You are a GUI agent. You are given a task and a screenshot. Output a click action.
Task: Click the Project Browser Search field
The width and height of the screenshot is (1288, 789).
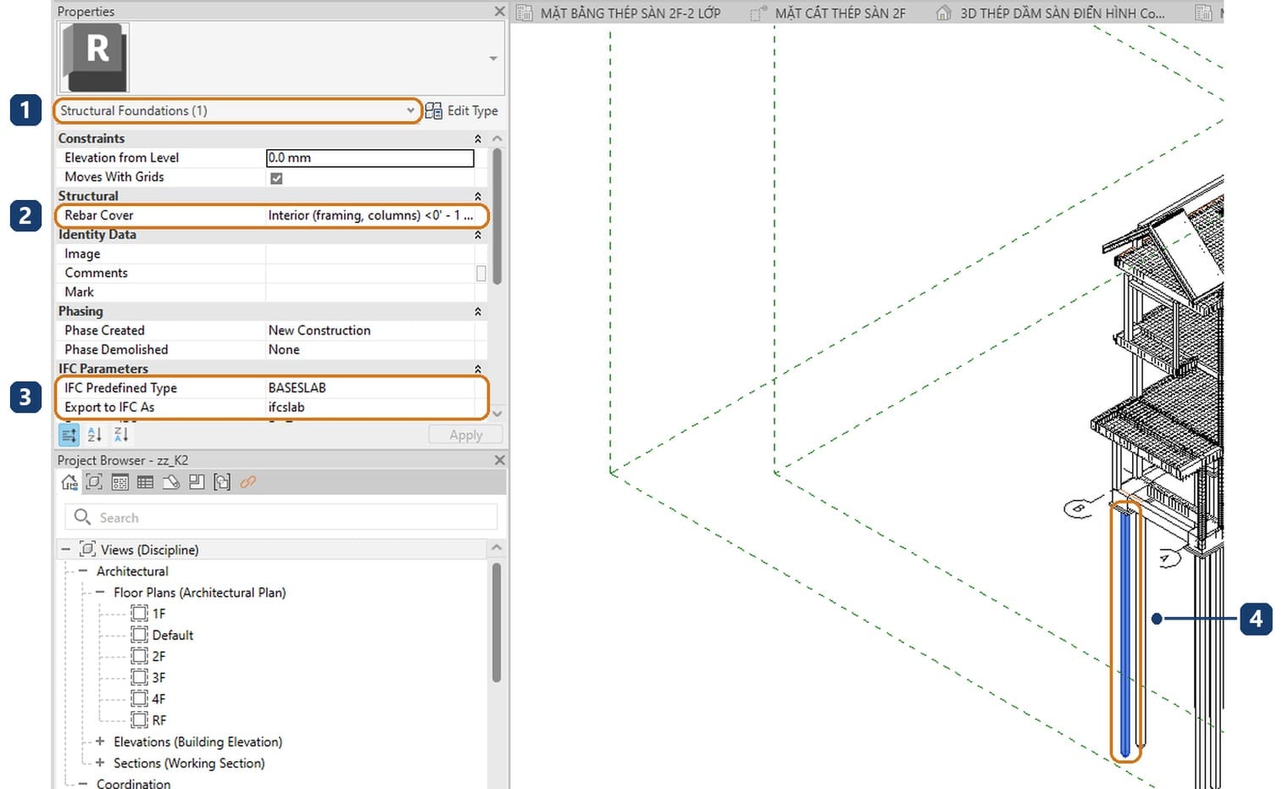280,517
